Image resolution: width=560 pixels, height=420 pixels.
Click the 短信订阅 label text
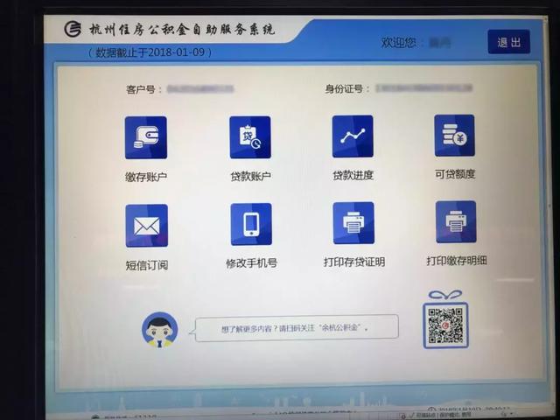[147, 265]
